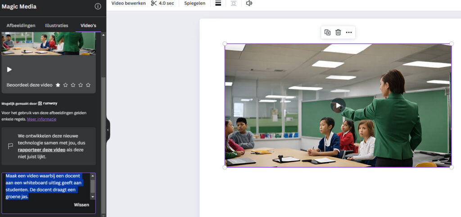Click the Video bewerken button

click(x=128, y=3)
